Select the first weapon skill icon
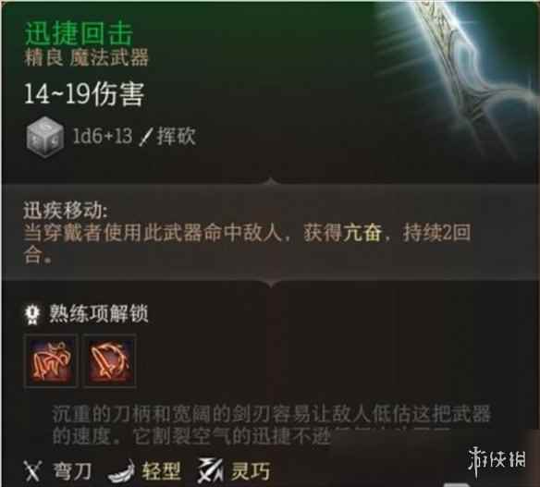Screen dimensions: 540x487 [51, 360]
